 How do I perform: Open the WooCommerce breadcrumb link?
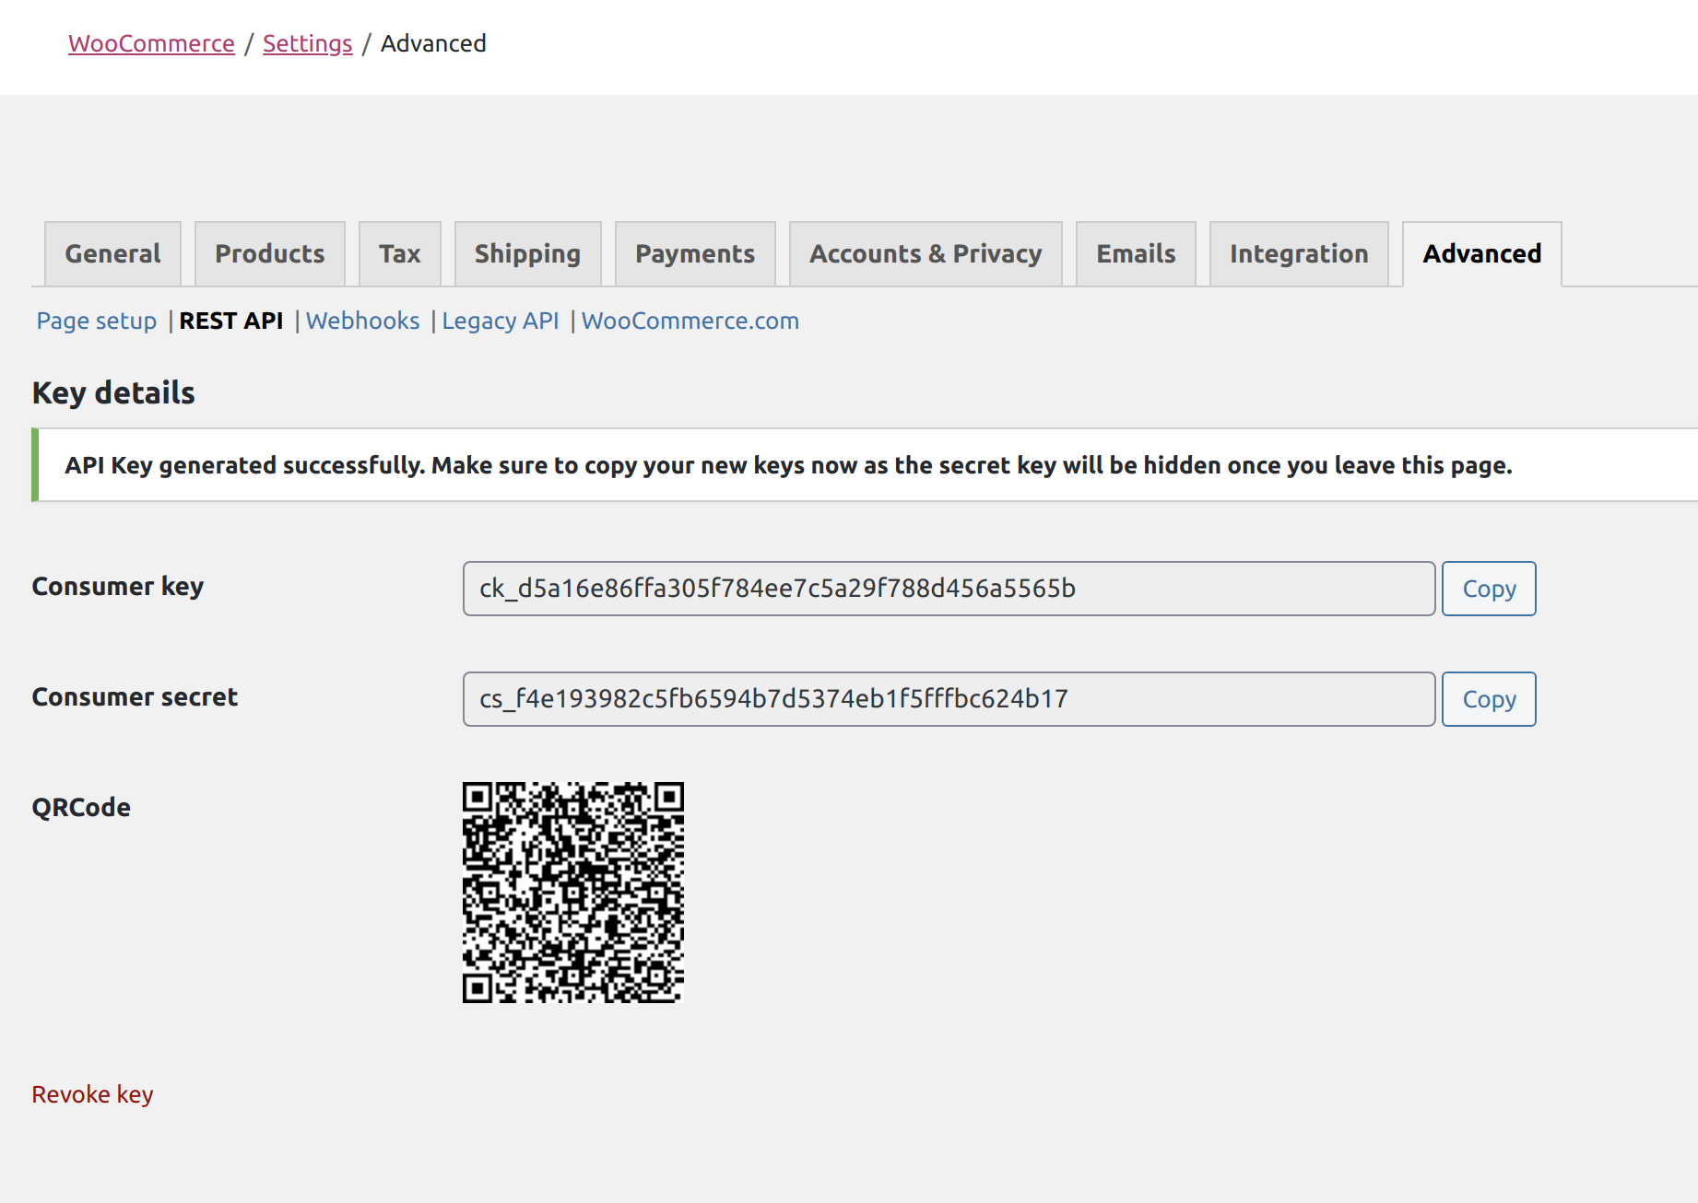(151, 43)
